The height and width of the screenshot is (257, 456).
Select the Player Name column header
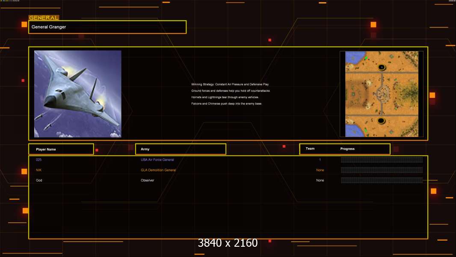(x=61, y=149)
